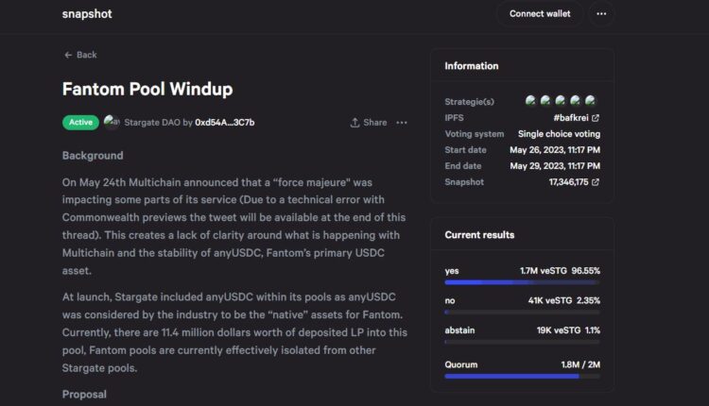Click the last strategy icon
The height and width of the screenshot is (406, 709).
point(592,101)
